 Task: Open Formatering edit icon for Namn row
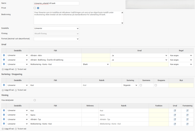[187, 115]
